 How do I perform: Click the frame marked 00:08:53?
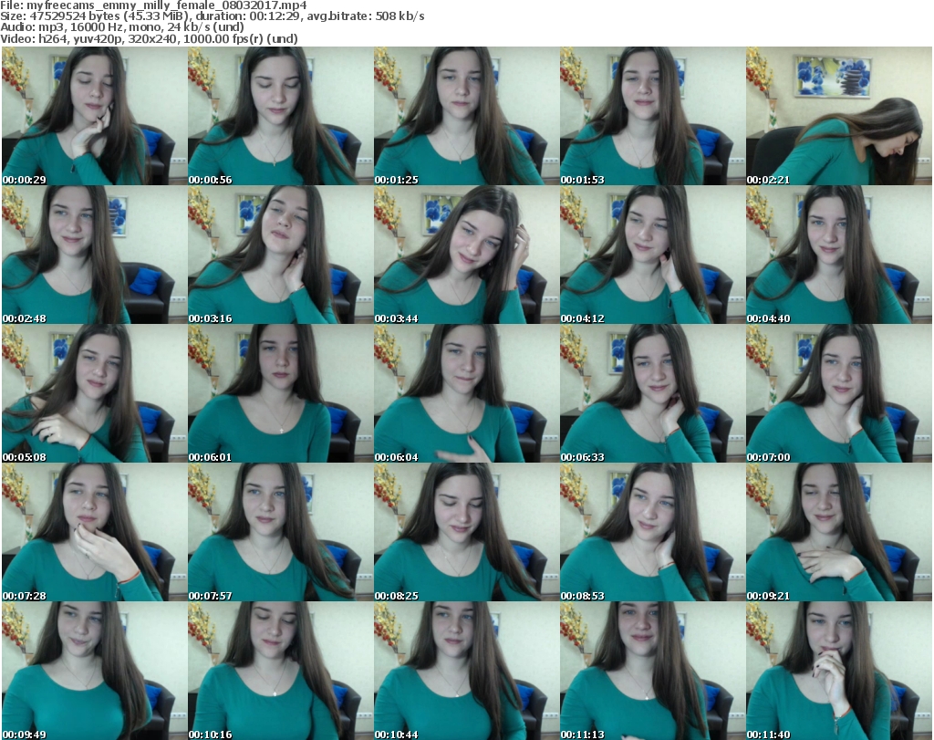point(652,532)
